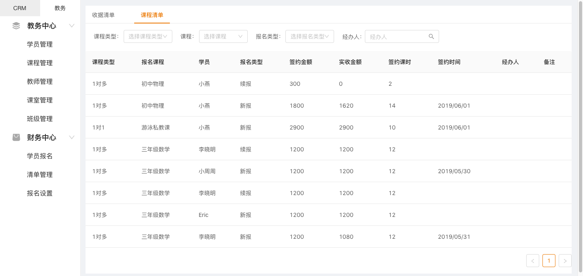The image size is (583, 276).
Task: Switch to the 收据清单 tab
Action: pyautogui.click(x=103, y=15)
